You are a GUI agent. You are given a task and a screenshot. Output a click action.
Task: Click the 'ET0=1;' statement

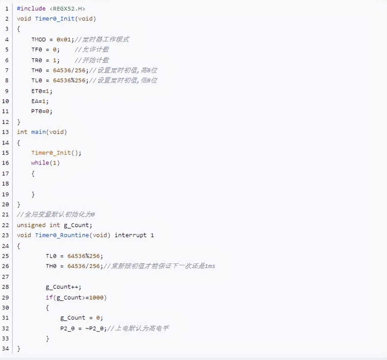coord(42,91)
